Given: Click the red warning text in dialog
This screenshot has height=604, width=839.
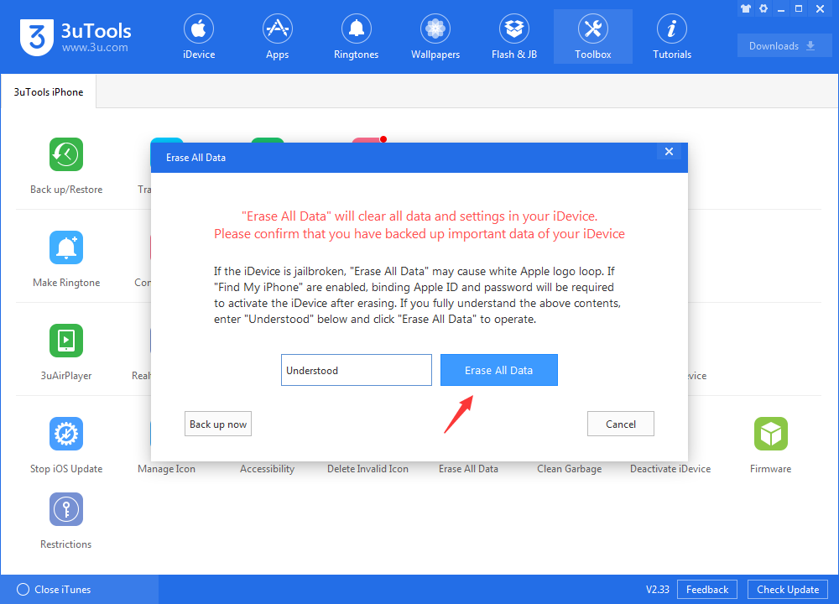Looking at the screenshot, I should coord(419,225).
